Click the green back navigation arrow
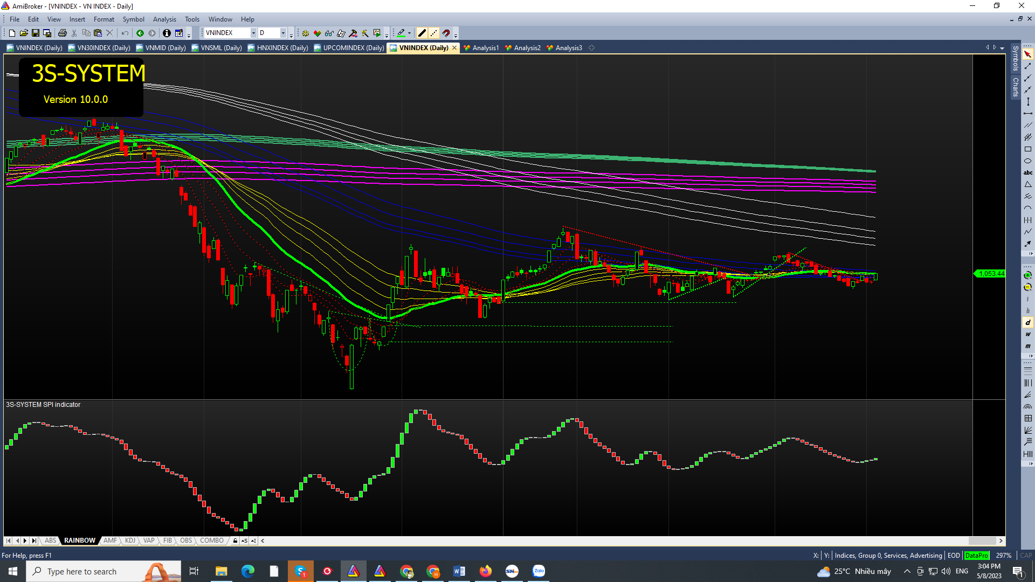The width and height of the screenshot is (1035, 582). tap(140, 33)
